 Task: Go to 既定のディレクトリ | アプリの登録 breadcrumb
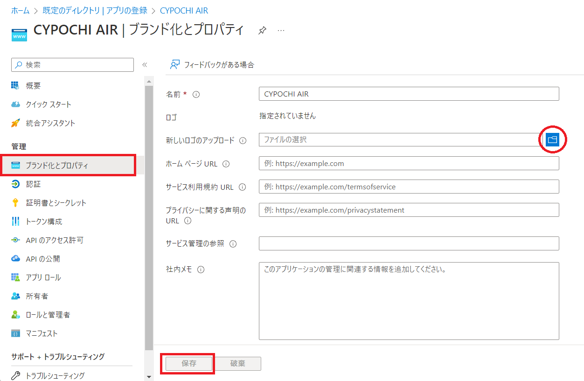pos(95,11)
